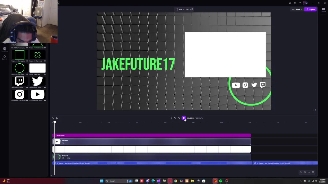Image resolution: width=328 pixels, height=184 pixels.
Task: Click the timeline playhead handle
Action: [x=55, y=122]
